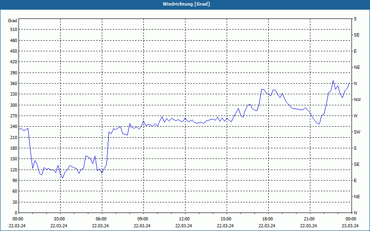Screen dimensions: 370x231
Task: Click the 0 label on the Grad axis
Action: coord(16,213)
